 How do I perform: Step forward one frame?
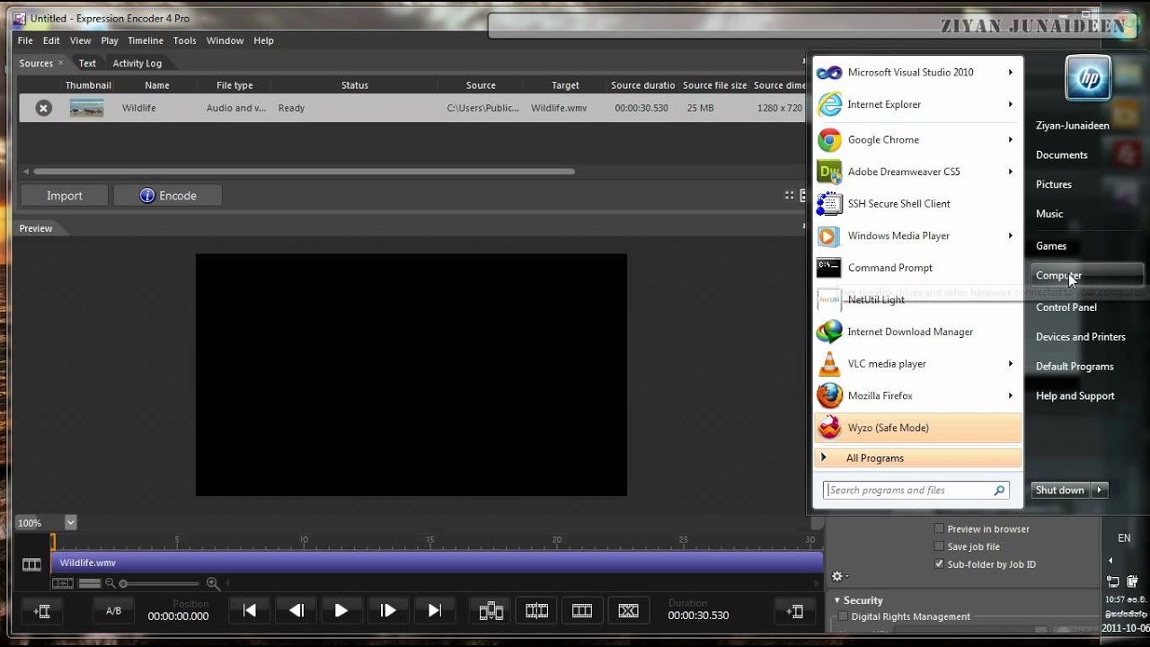point(388,610)
